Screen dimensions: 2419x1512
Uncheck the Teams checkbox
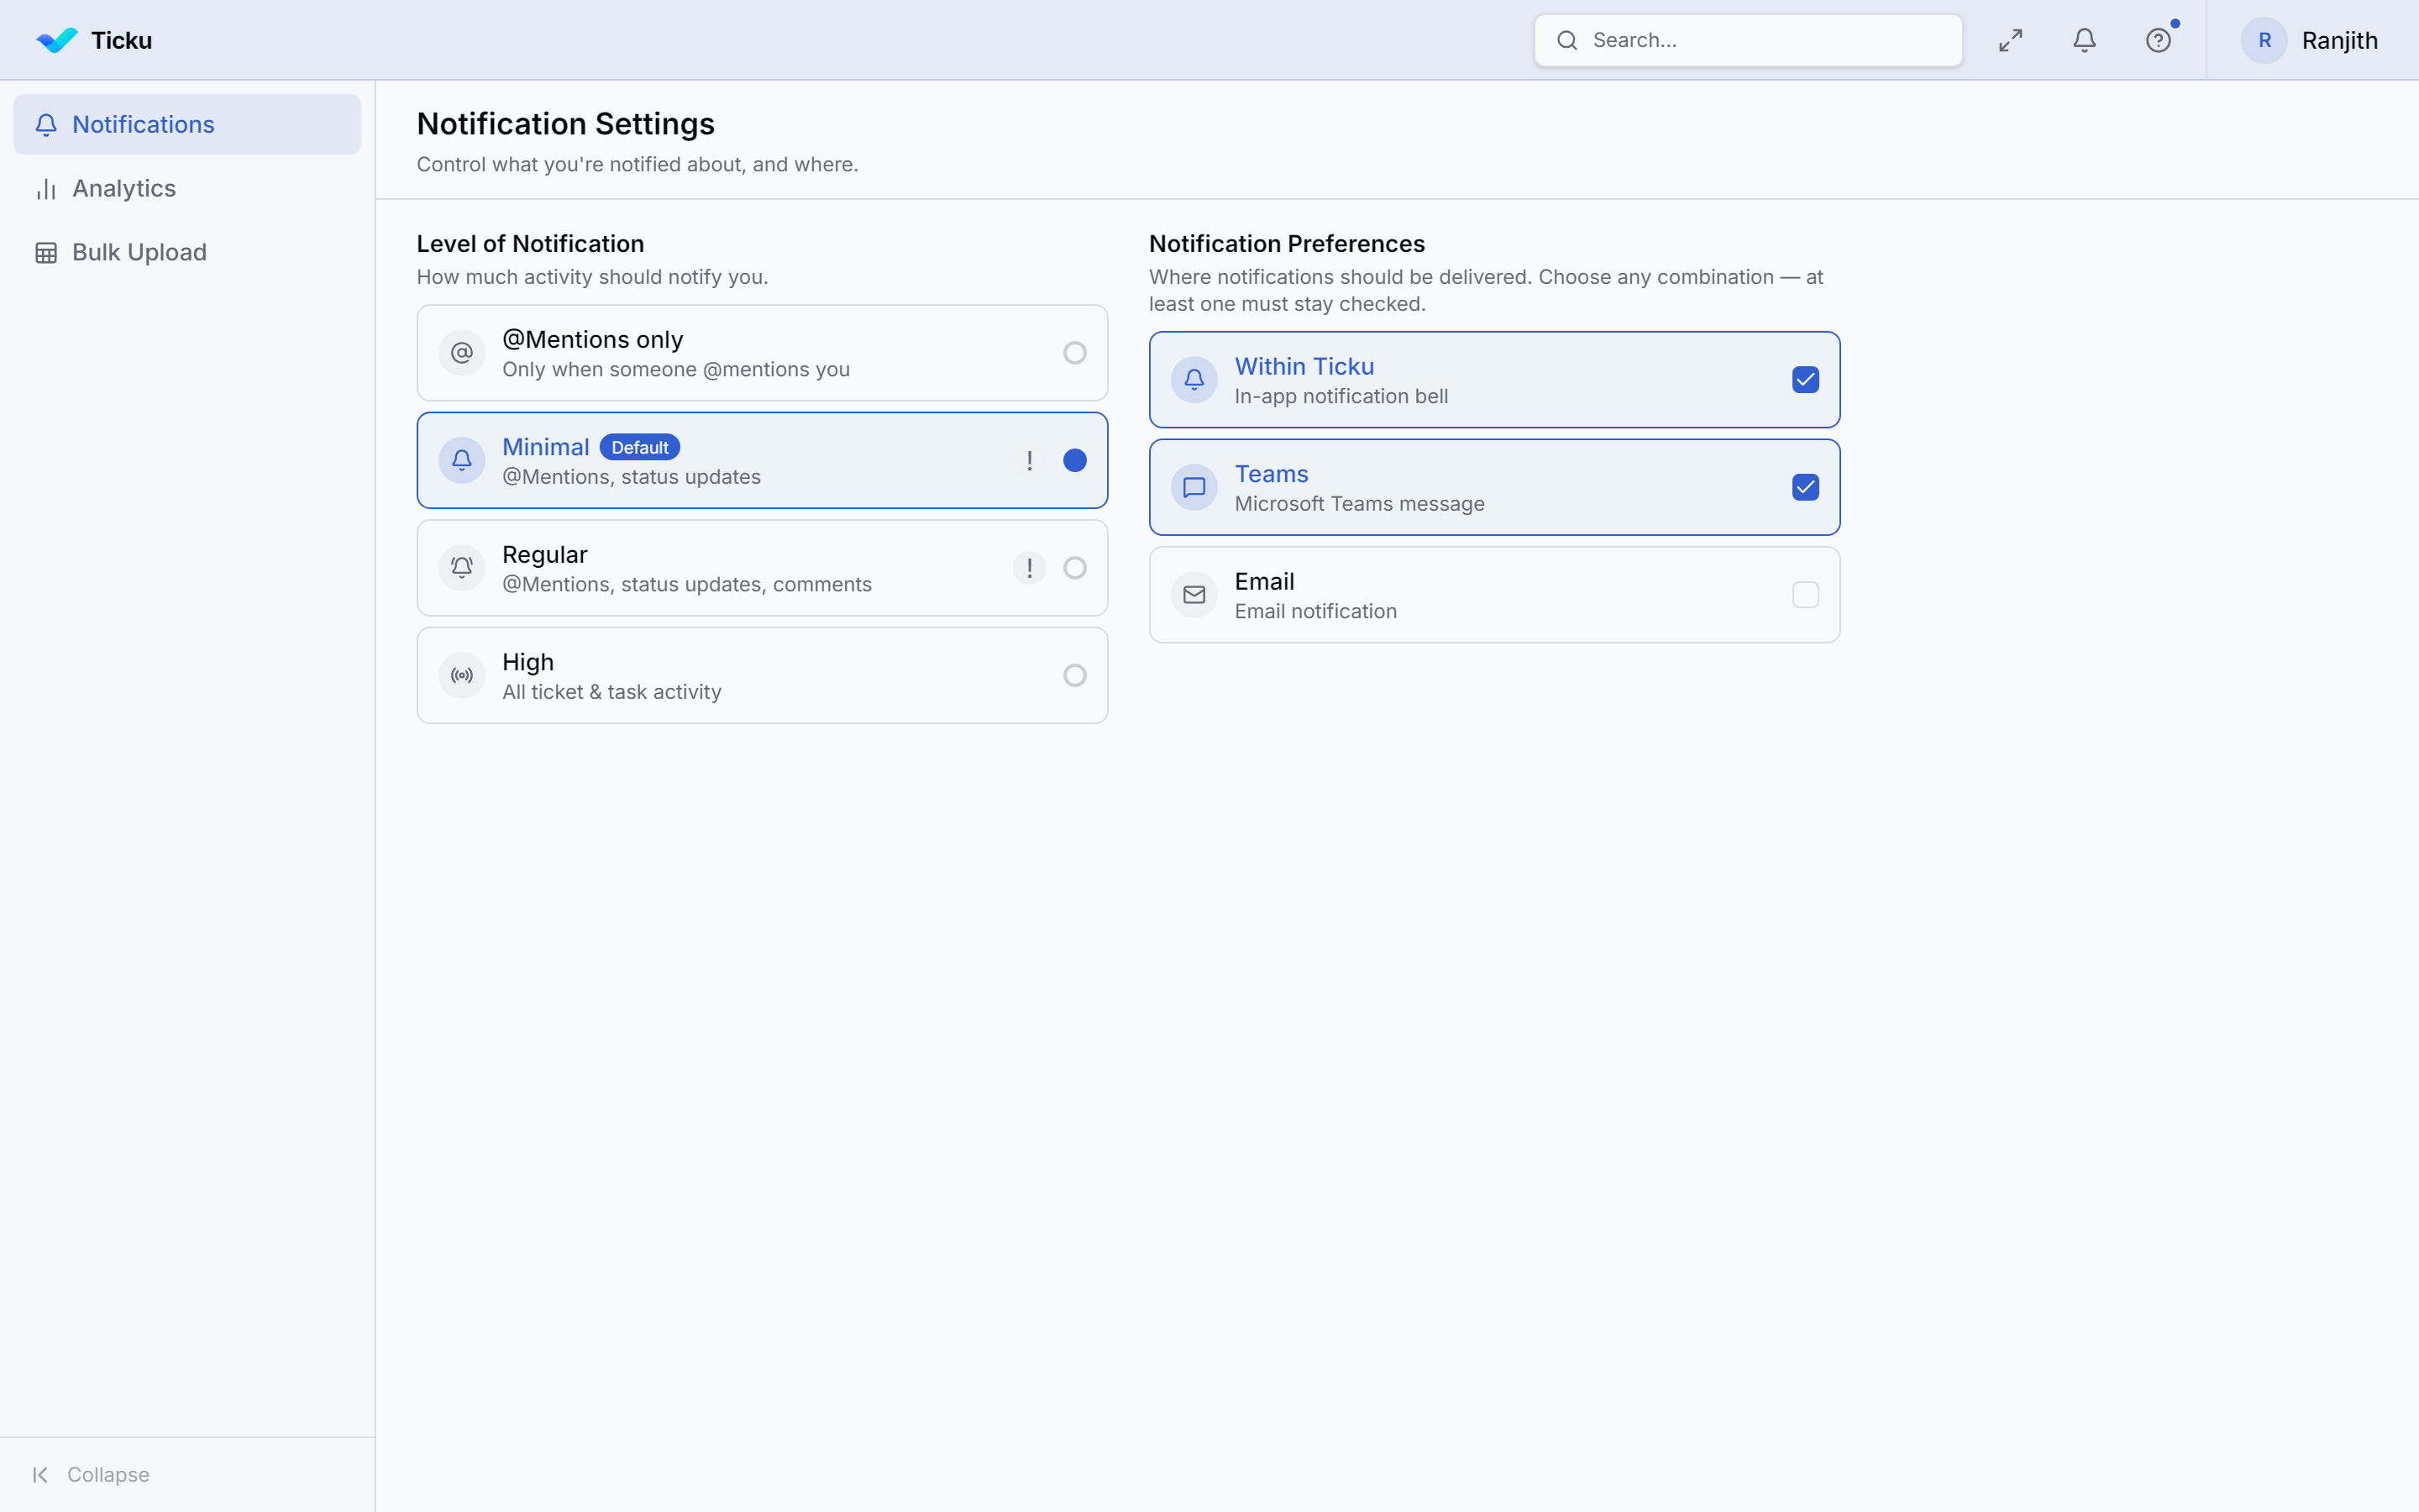[1805, 487]
